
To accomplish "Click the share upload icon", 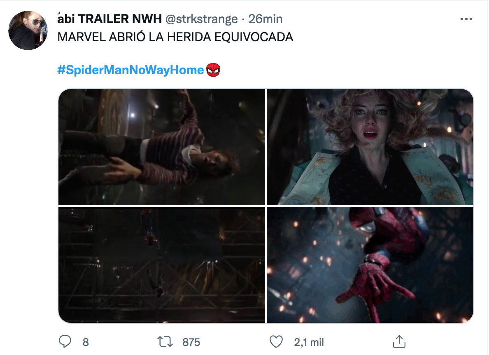I will pyautogui.click(x=400, y=341).
